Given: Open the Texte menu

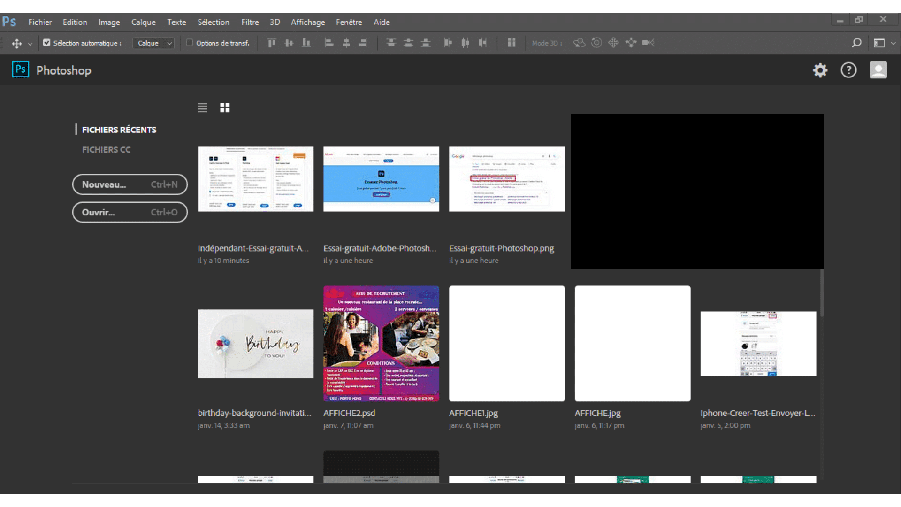Looking at the screenshot, I should pos(176,22).
